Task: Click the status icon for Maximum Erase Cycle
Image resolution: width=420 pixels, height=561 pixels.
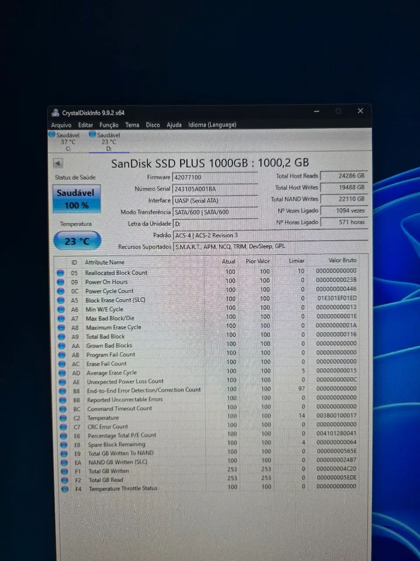Action: pyautogui.click(x=62, y=328)
